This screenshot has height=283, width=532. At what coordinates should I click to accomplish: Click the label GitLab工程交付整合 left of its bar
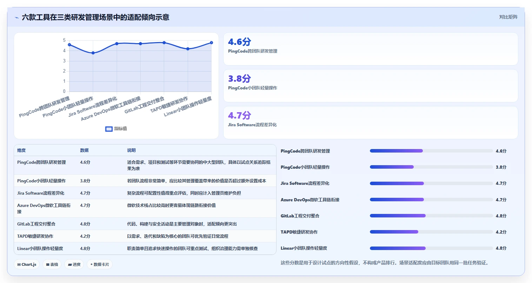point(300,216)
